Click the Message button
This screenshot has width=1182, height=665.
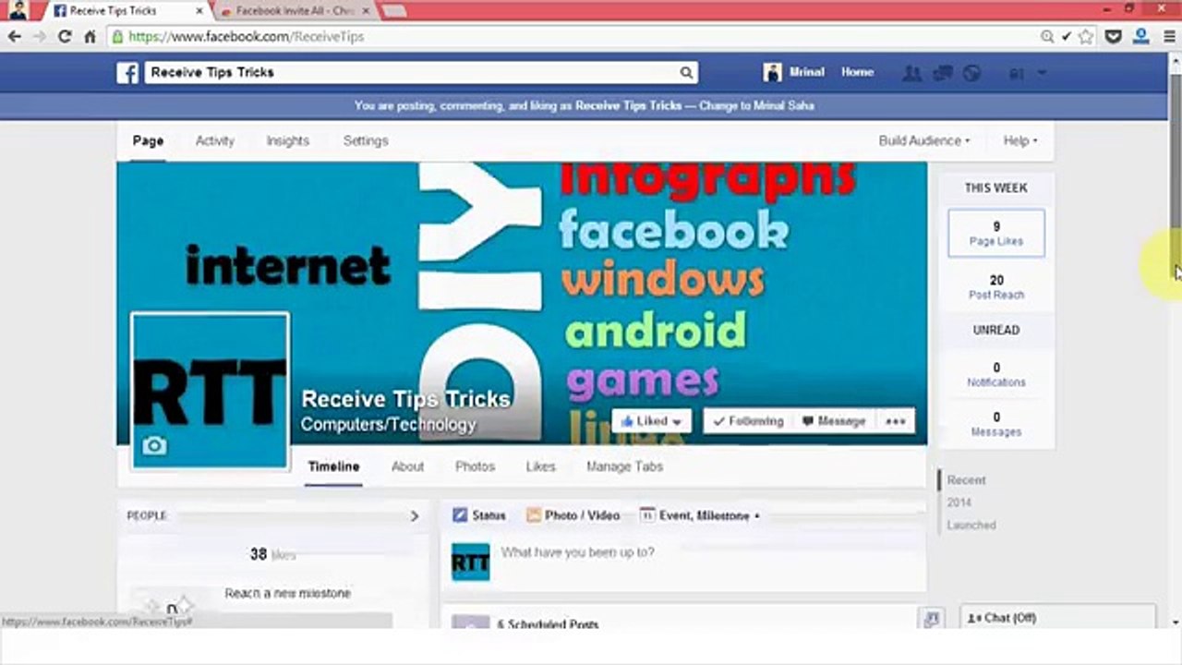coord(834,421)
